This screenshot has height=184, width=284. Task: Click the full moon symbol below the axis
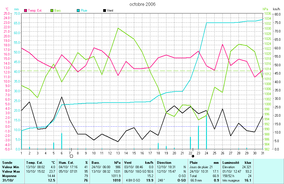[71, 156]
